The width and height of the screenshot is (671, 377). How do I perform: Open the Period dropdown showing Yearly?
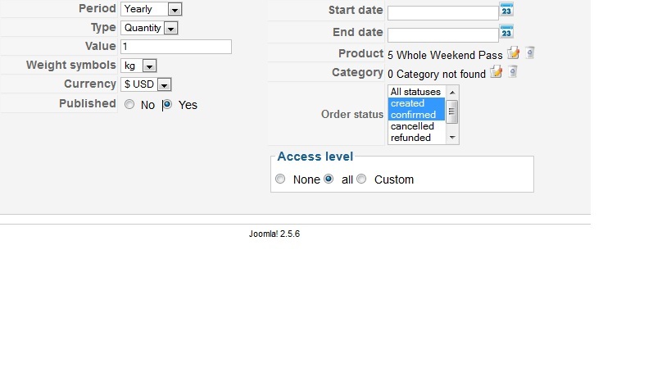151,9
